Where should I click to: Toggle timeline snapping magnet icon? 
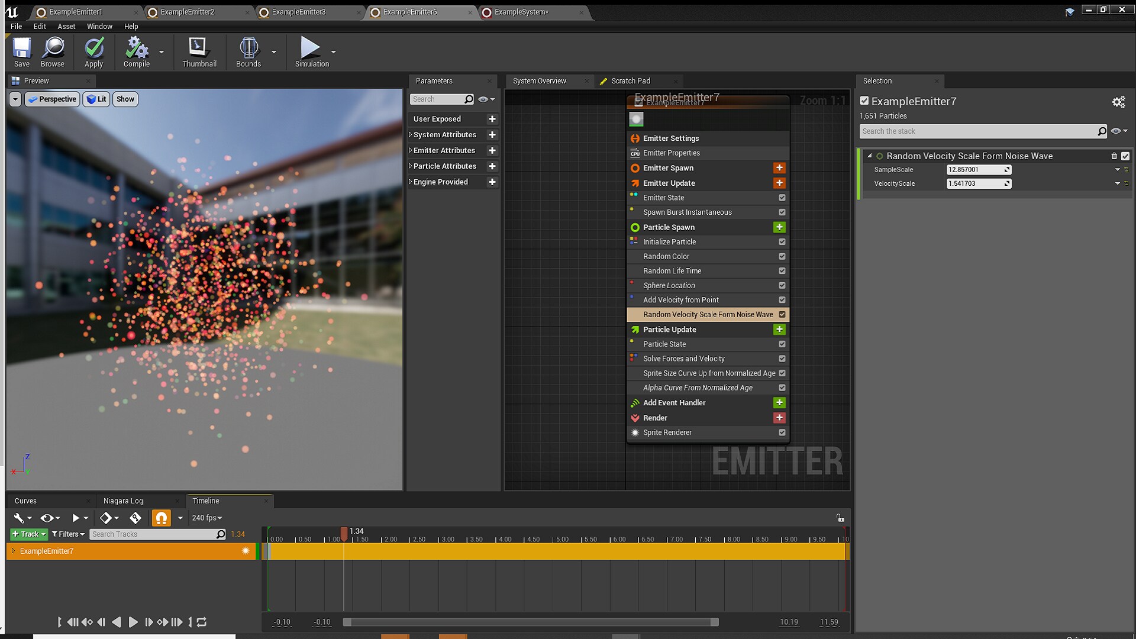point(161,518)
